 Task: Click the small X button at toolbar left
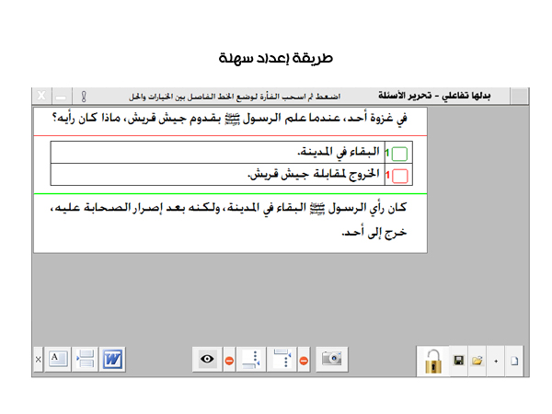coord(38,360)
